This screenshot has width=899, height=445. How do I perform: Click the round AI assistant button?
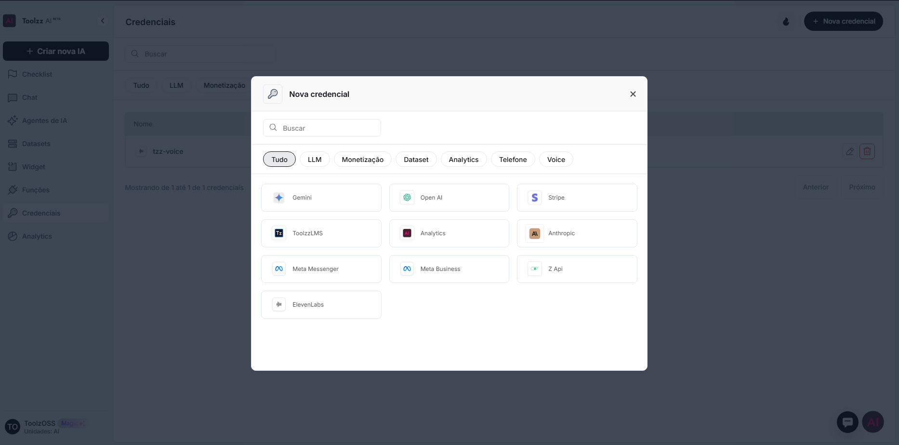coord(873,422)
